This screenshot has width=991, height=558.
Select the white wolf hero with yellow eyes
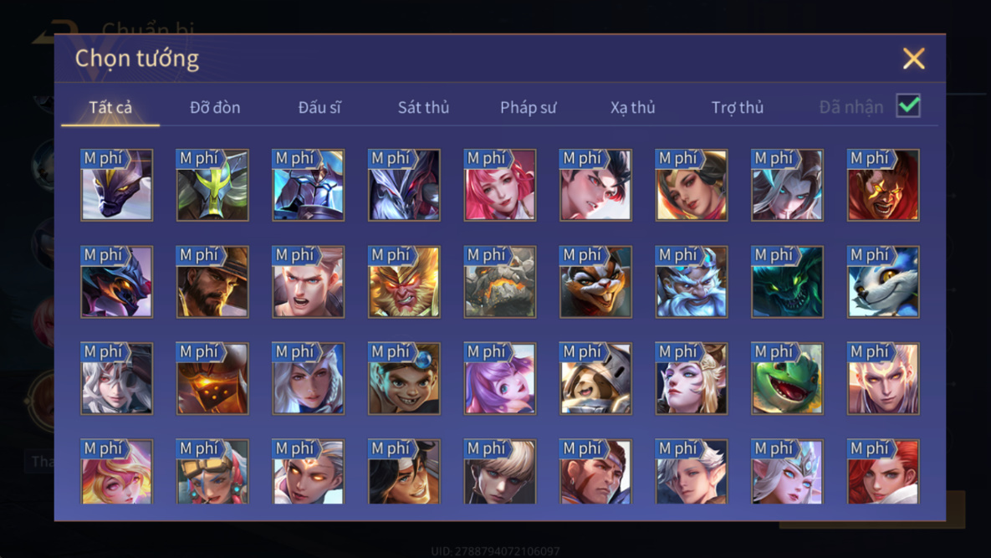point(883,282)
